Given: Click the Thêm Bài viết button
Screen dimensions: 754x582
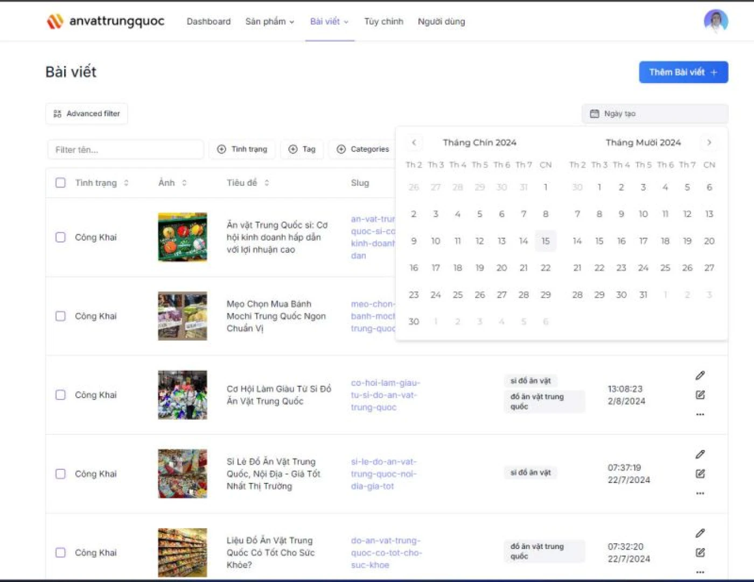Looking at the screenshot, I should point(683,72).
